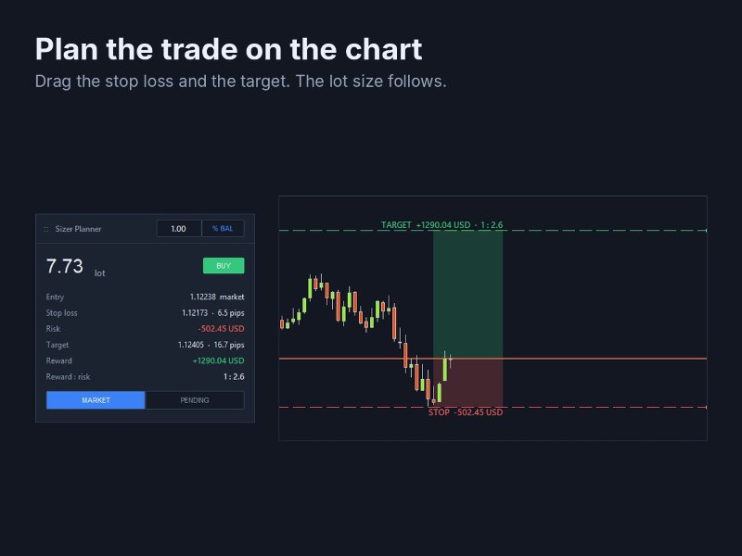This screenshot has width=742, height=556.
Task: Select the TARGET +1290.04 USD label
Action: (x=442, y=224)
